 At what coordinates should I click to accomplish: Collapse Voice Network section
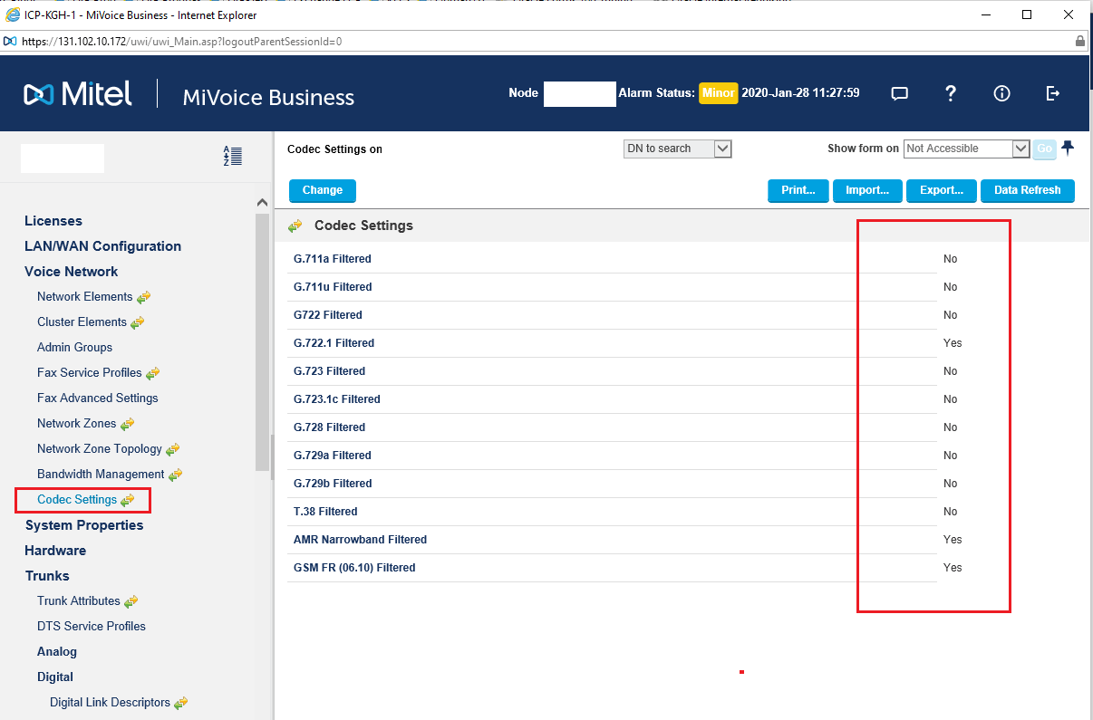[71, 272]
